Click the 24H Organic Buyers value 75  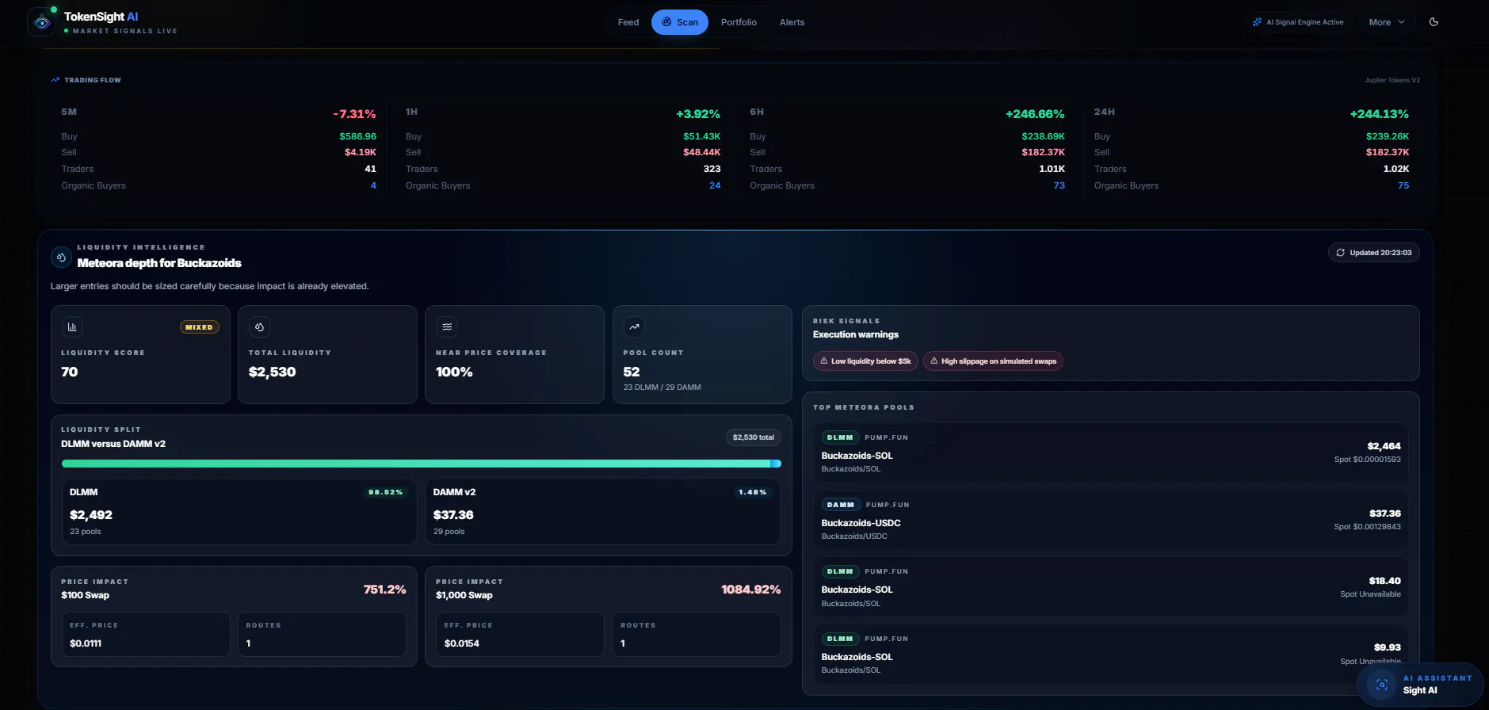pos(1403,185)
